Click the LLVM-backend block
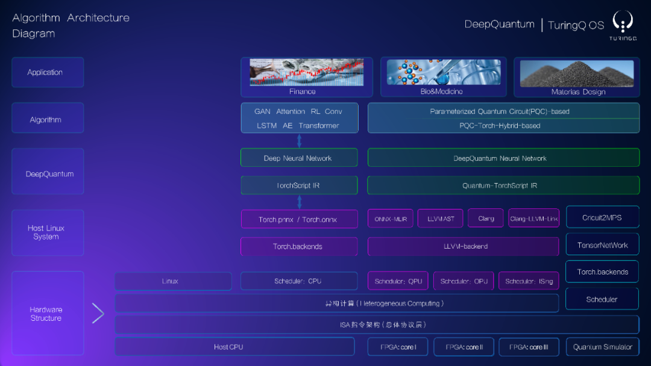The image size is (651, 366). coord(464,246)
